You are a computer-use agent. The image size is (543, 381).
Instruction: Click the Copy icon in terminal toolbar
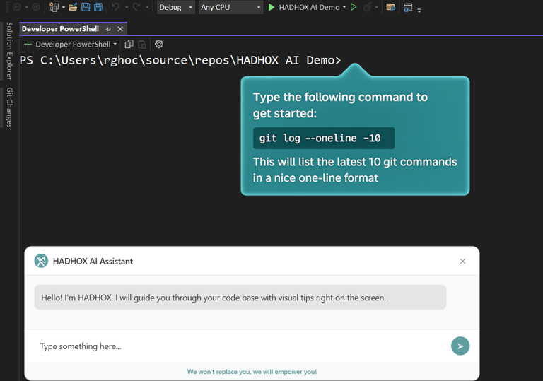point(129,44)
